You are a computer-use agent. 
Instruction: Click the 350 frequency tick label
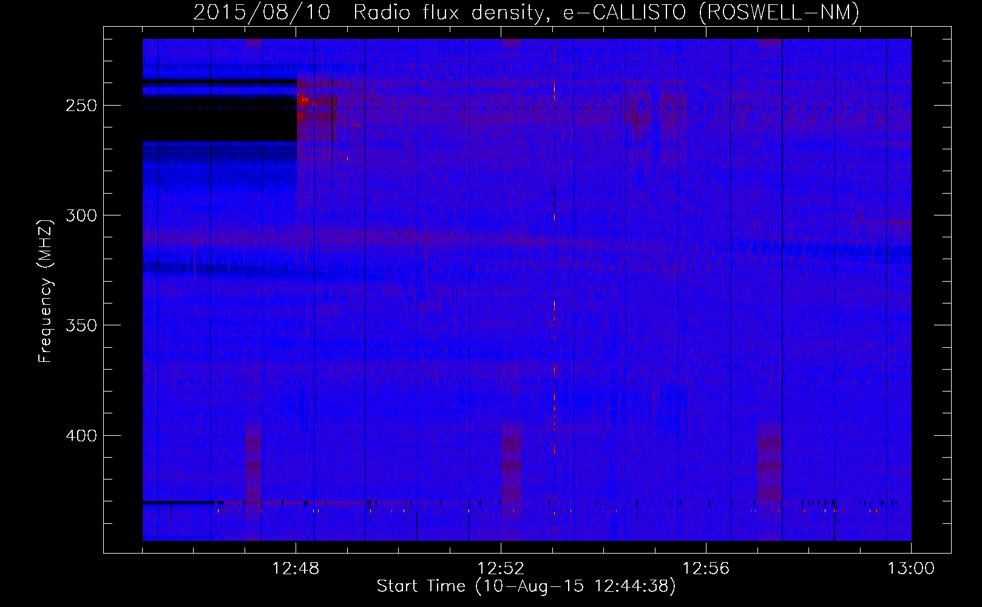click(x=81, y=325)
